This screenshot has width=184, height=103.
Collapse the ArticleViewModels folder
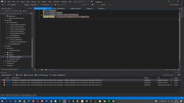click(x=5, y=37)
